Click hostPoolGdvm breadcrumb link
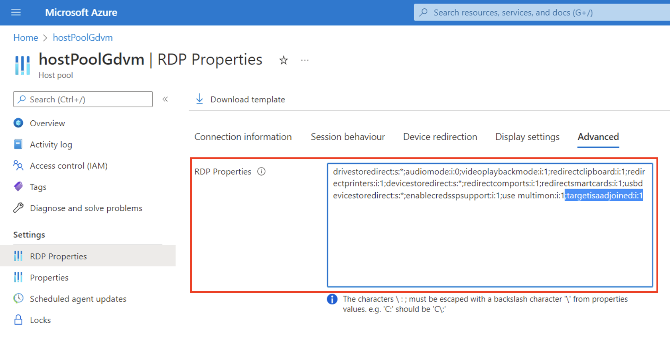 click(x=83, y=37)
